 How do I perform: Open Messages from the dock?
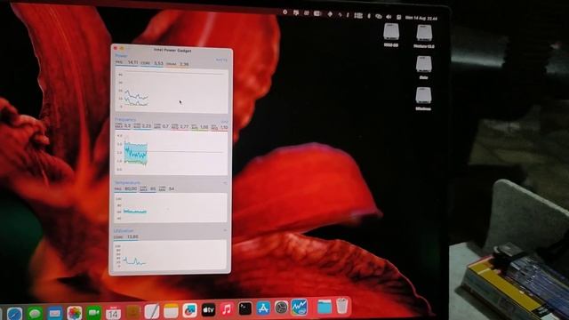coord(35,313)
